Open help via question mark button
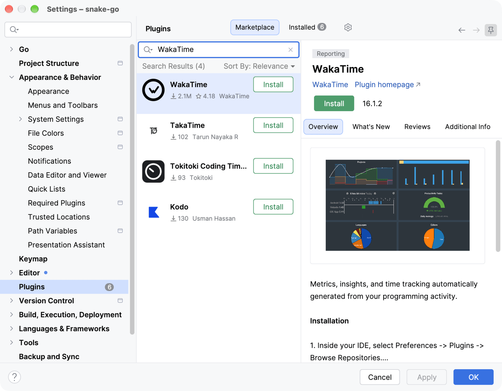Image resolution: width=502 pixels, height=391 pixels. [x=15, y=377]
